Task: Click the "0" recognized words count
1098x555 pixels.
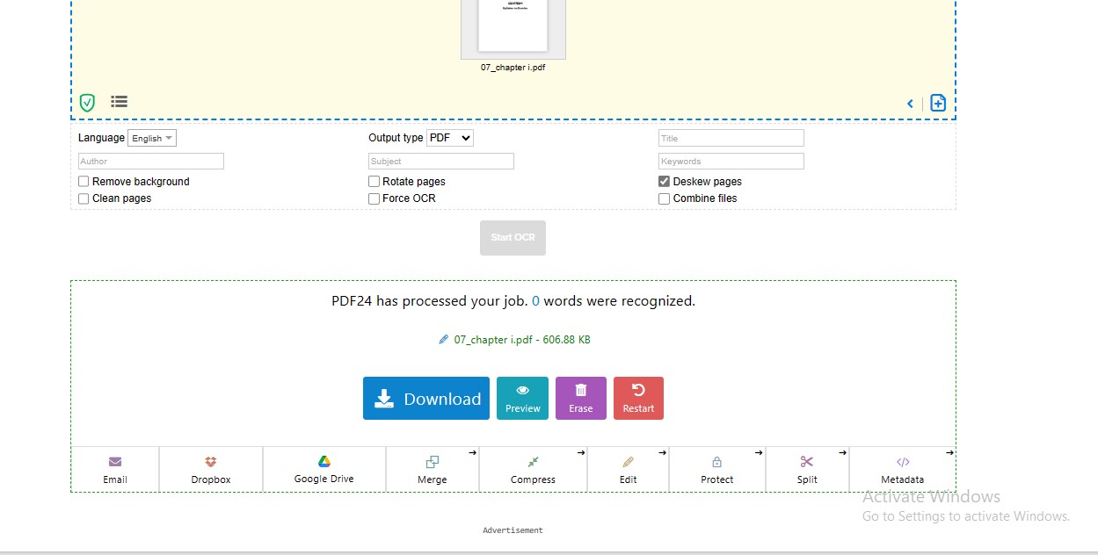Action: point(536,300)
